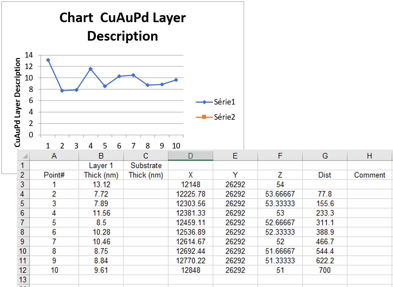Image resolution: width=393 pixels, height=287 pixels.
Task: Select the Substrate header cell
Action: click(x=146, y=165)
